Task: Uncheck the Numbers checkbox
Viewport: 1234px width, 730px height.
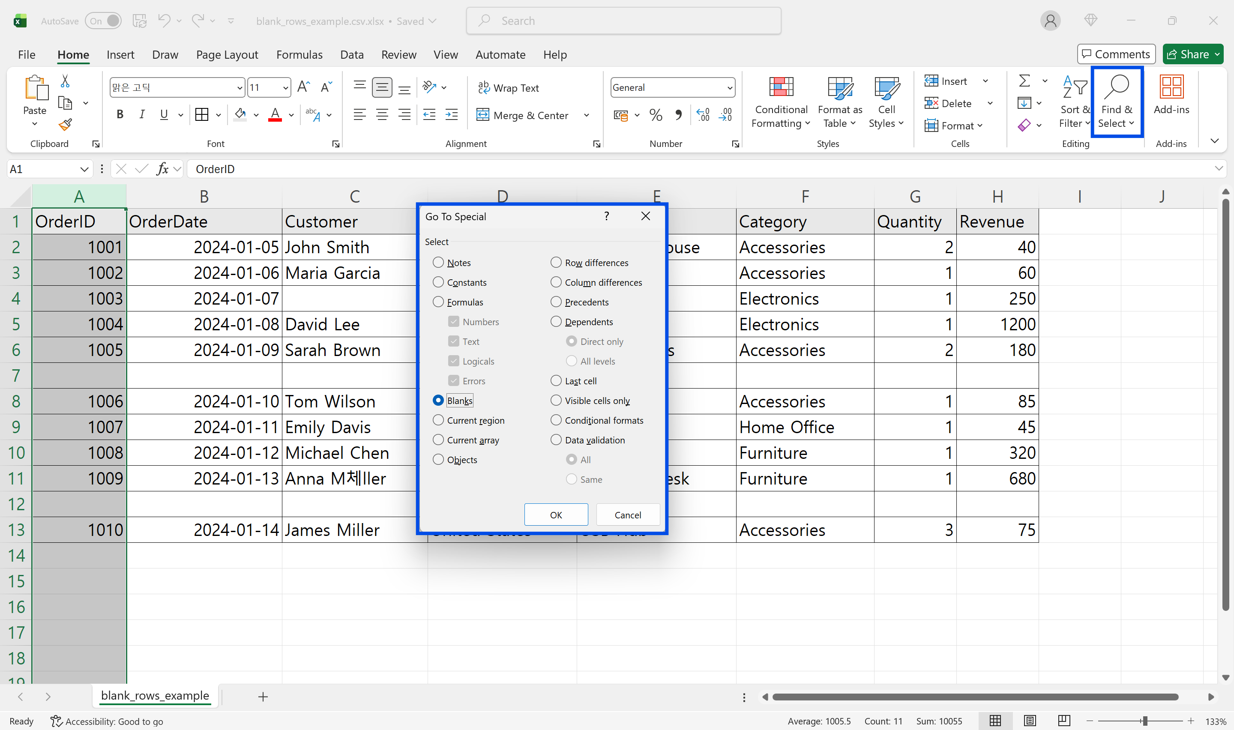Action: 453,321
